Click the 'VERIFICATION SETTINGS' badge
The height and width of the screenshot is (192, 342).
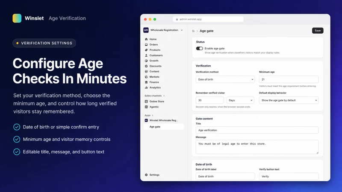coord(44,43)
